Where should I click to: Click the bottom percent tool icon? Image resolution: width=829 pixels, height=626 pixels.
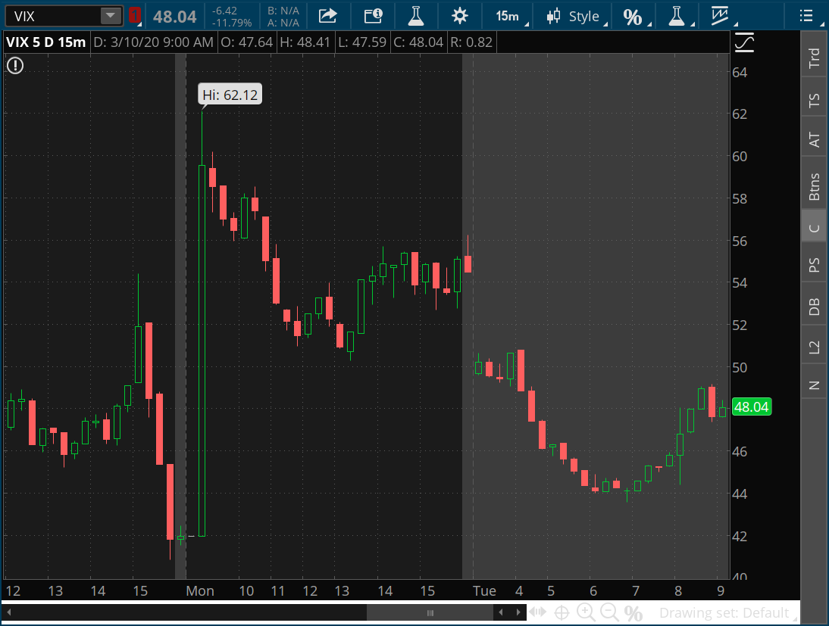pyautogui.click(x=633, y=613)
